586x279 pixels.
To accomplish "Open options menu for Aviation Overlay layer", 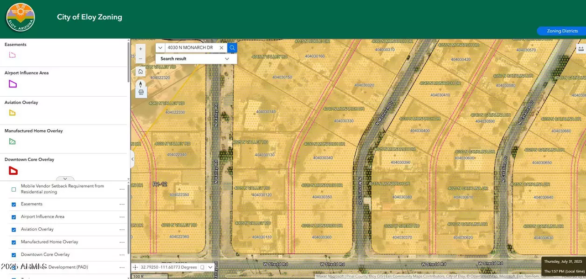I will 122,229.
